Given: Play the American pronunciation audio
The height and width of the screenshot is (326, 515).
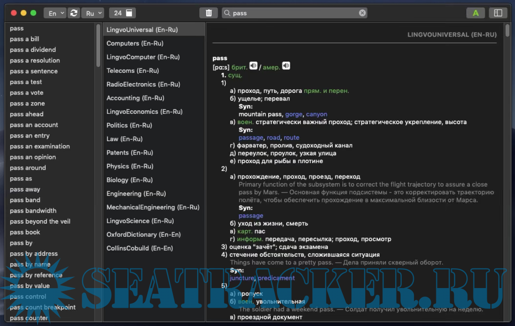Looking at the screenshot, I should tap(286, 66).
